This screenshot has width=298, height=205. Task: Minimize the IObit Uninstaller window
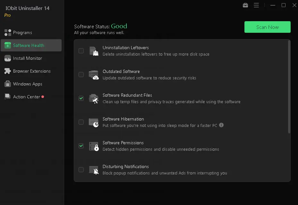point(273,5)
